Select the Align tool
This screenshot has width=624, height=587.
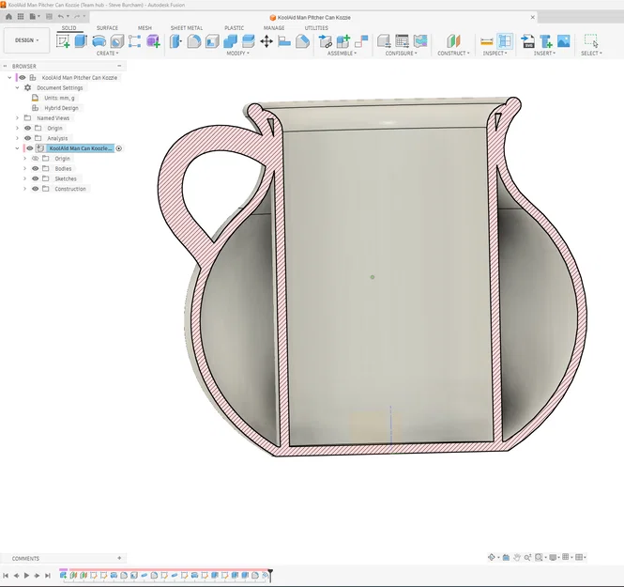(x=284, y=41)
